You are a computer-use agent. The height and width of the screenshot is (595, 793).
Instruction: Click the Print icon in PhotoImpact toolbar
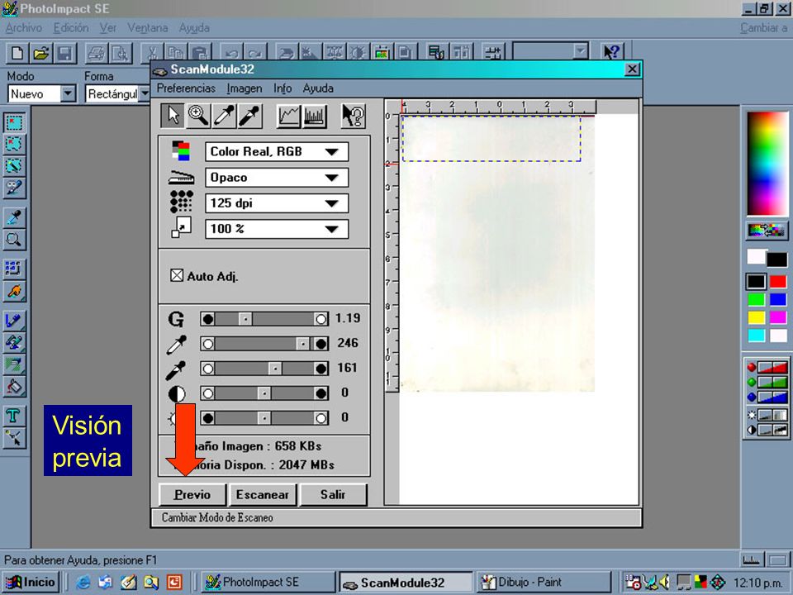[96, 53]
